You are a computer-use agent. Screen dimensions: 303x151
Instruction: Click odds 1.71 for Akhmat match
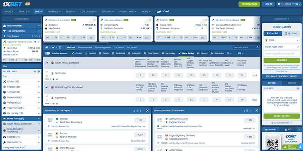pos(140,120)
